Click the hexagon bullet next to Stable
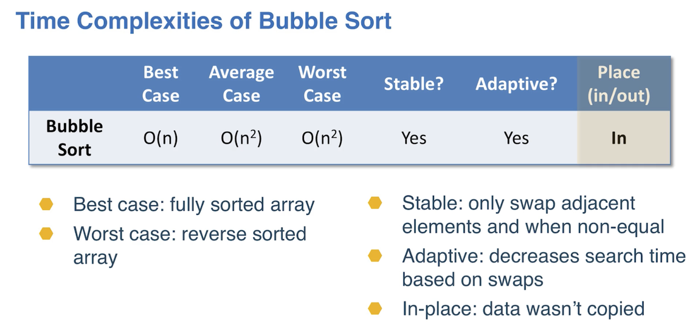This screenshot has width=698, height=322. pos(375,204)
